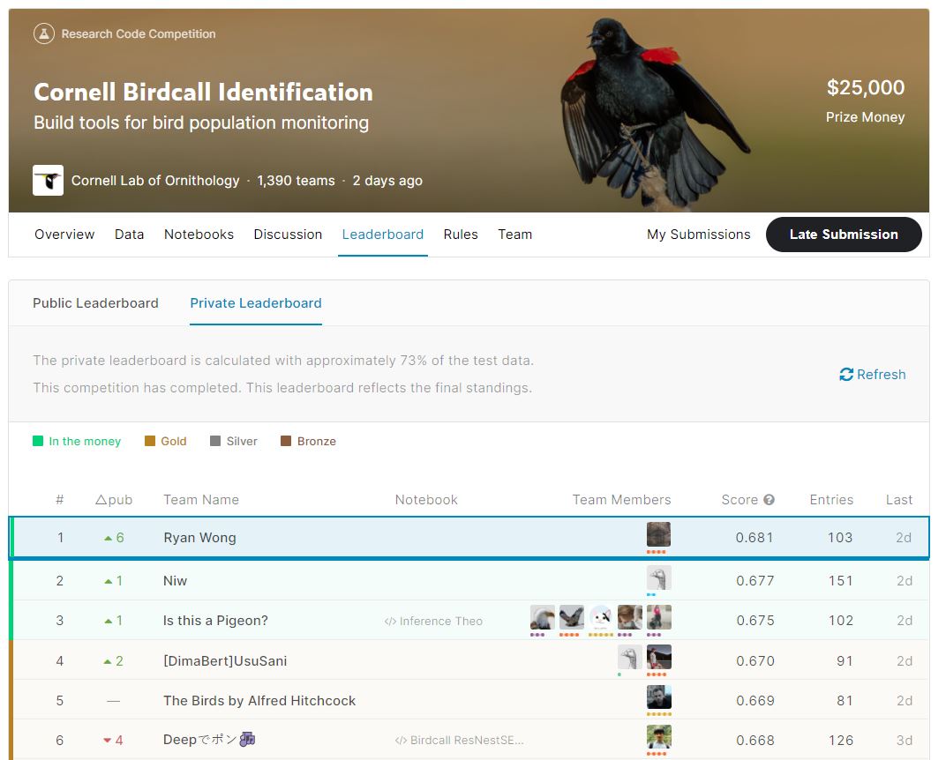The width and height of the screenshot is (946, 760).
Task: Open the Rules tab
Action: point(461,235)
